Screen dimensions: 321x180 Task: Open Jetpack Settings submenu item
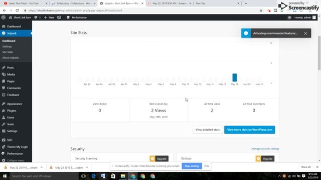7,46
